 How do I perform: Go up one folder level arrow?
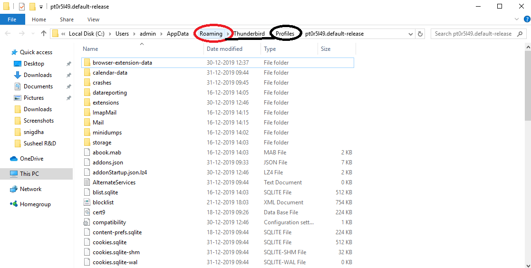43,33
